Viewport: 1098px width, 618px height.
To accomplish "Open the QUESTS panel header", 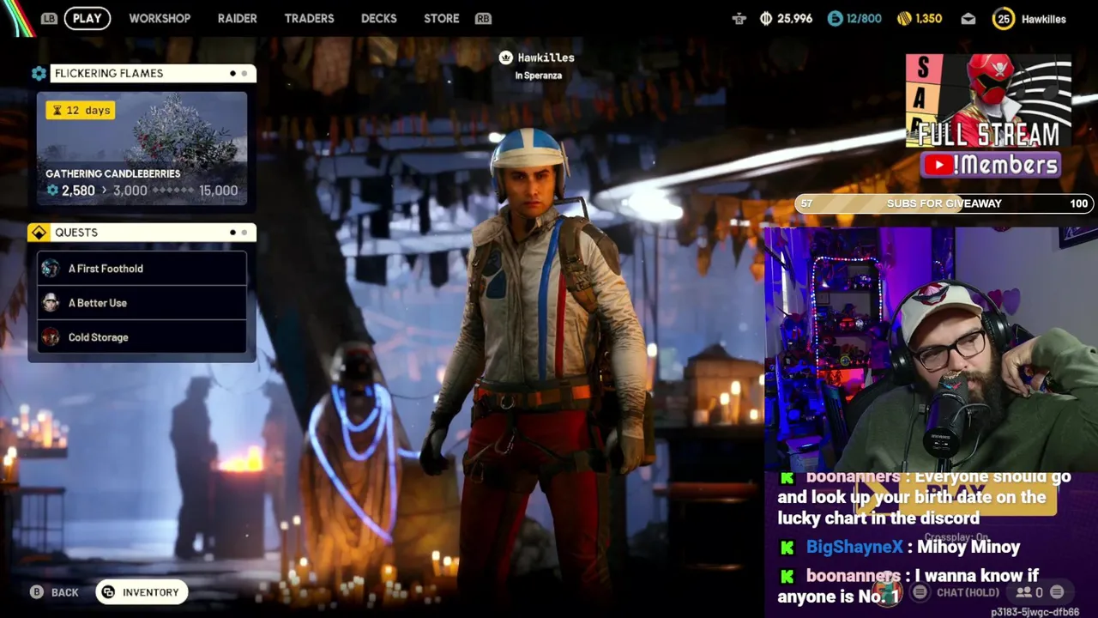I will point(153,233).
